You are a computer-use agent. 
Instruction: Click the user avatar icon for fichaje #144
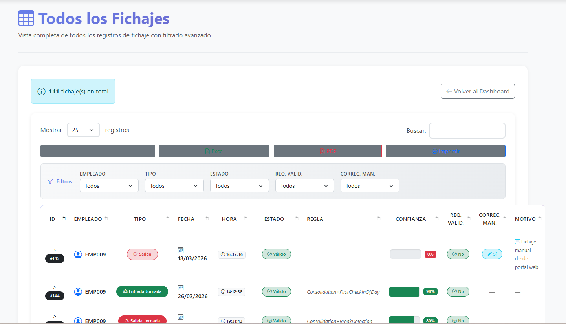coord(78,292)
